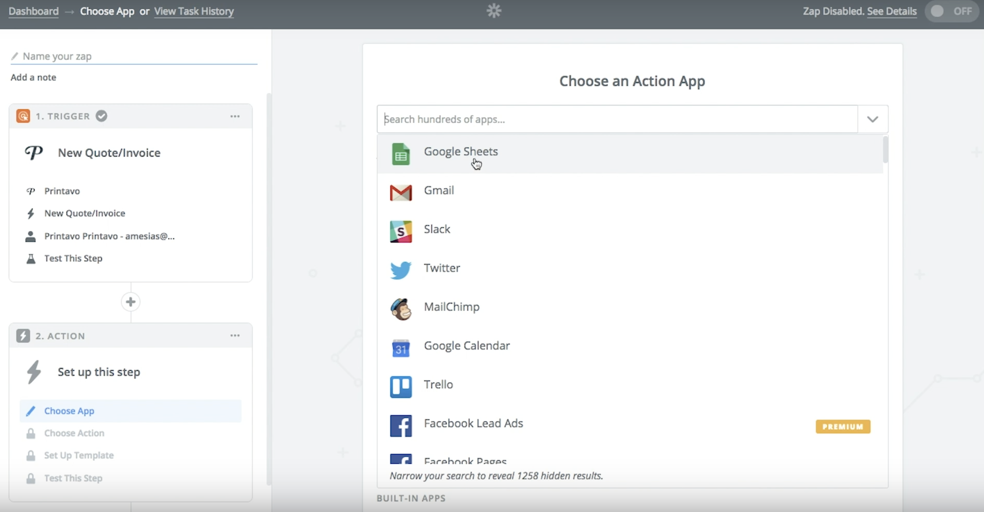Viewport: 984px width, 512px height.
Task: Click the pencil icon beside Choose App
Action: coord(31,411)
